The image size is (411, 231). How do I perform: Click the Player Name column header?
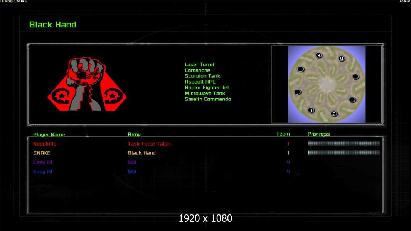49,134
